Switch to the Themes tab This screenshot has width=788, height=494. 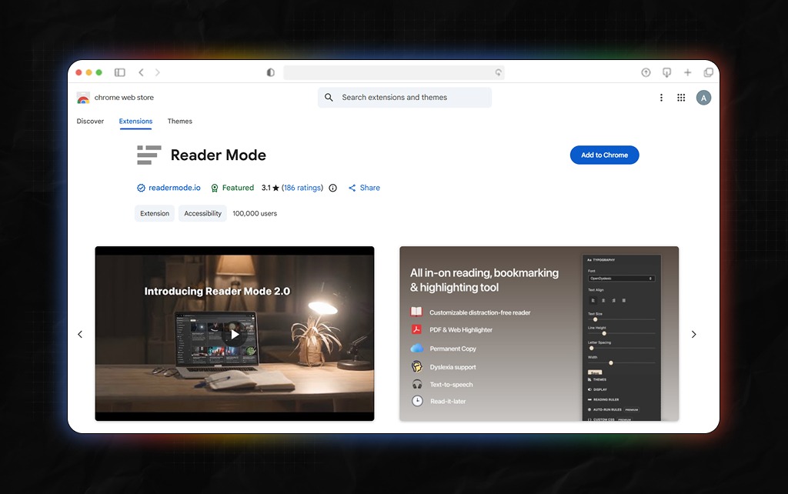[x=179, y=121]
